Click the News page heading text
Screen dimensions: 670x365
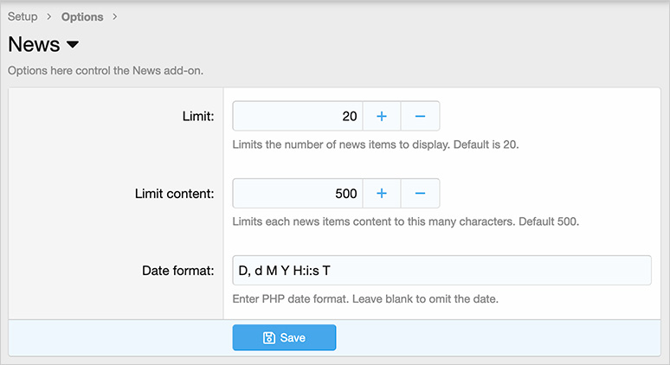(35, 45)
